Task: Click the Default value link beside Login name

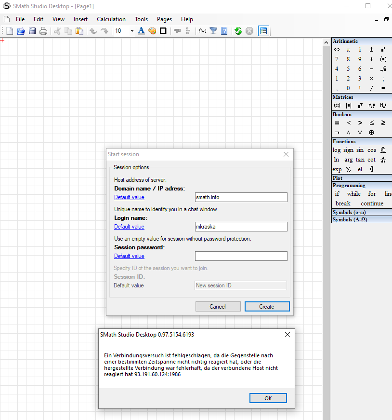Action: coord(129,227)
